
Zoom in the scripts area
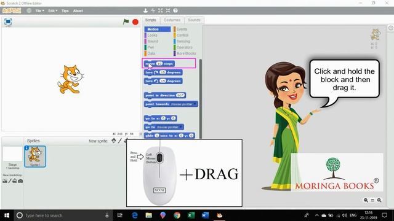(x=379, y=200)
